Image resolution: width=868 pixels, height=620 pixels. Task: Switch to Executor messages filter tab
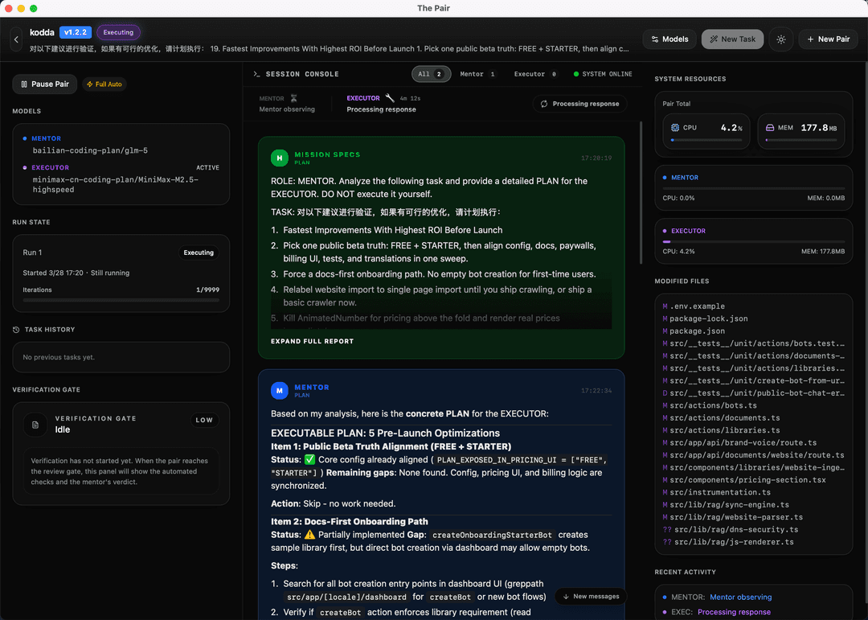535,74
